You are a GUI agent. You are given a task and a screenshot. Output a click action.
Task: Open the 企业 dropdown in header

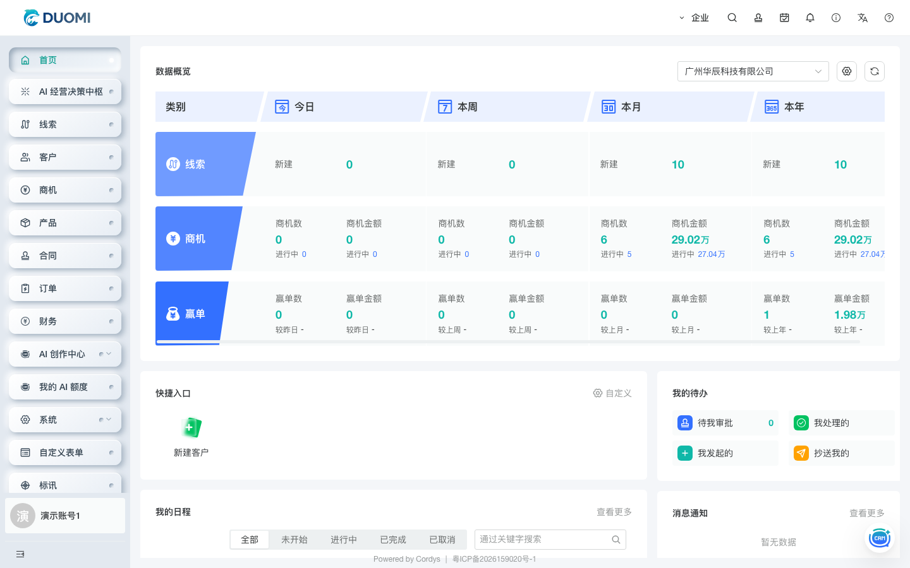[694, 18]
